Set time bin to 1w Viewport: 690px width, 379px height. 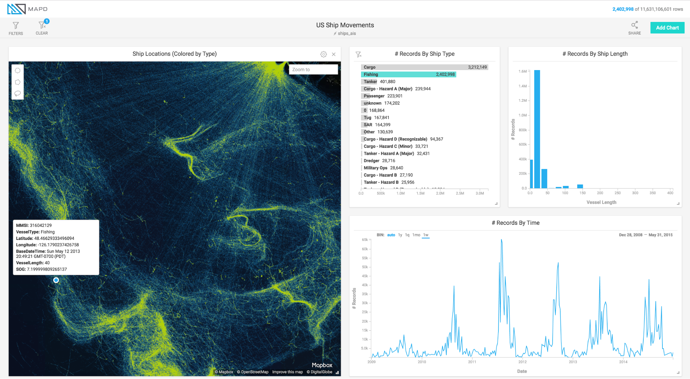coord(426,235)
